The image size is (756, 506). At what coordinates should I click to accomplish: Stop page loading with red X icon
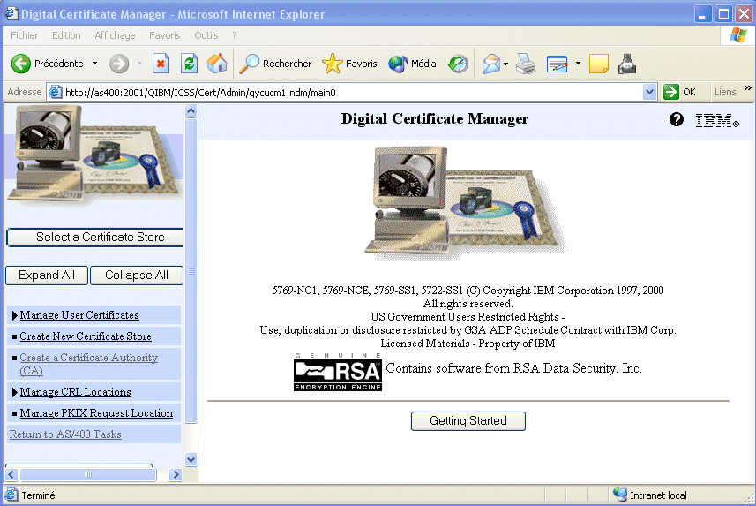(161, 64)
